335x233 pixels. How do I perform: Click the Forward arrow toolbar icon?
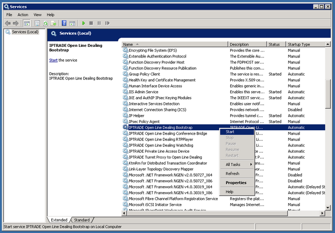click(16, 23)
